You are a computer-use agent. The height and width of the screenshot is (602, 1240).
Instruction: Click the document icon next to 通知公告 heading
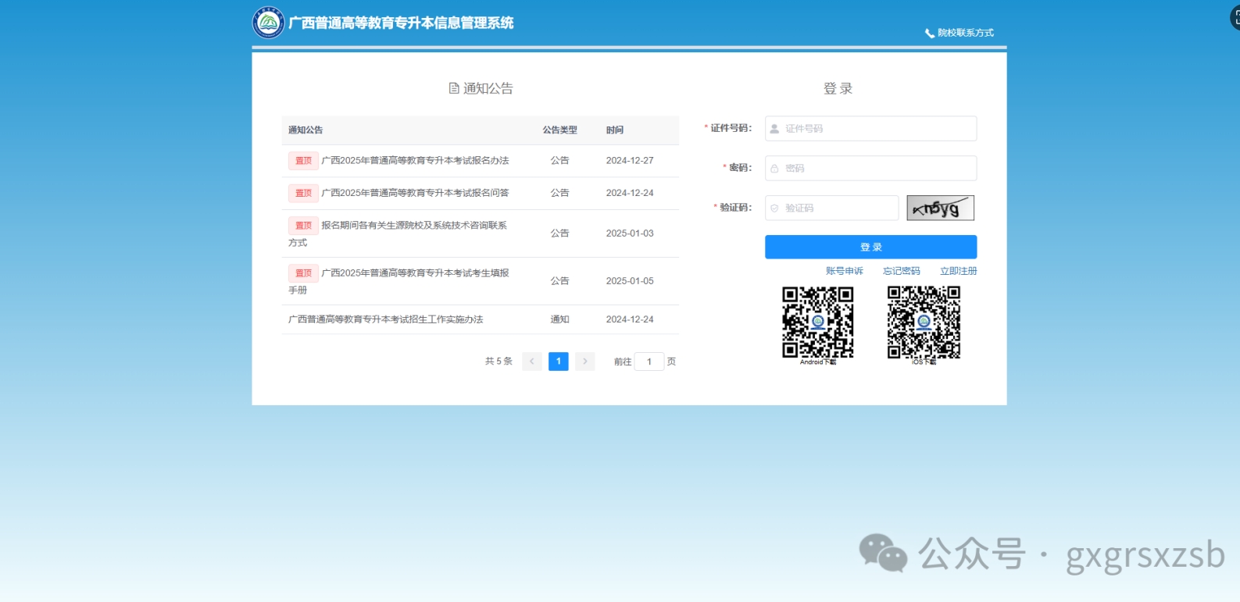coord(454,88)
